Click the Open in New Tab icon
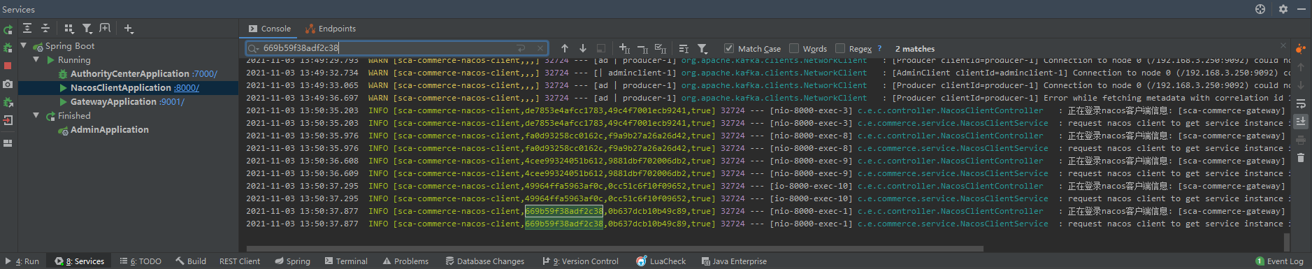Viewport: 1312px width, 269px height. click(105, 29)
